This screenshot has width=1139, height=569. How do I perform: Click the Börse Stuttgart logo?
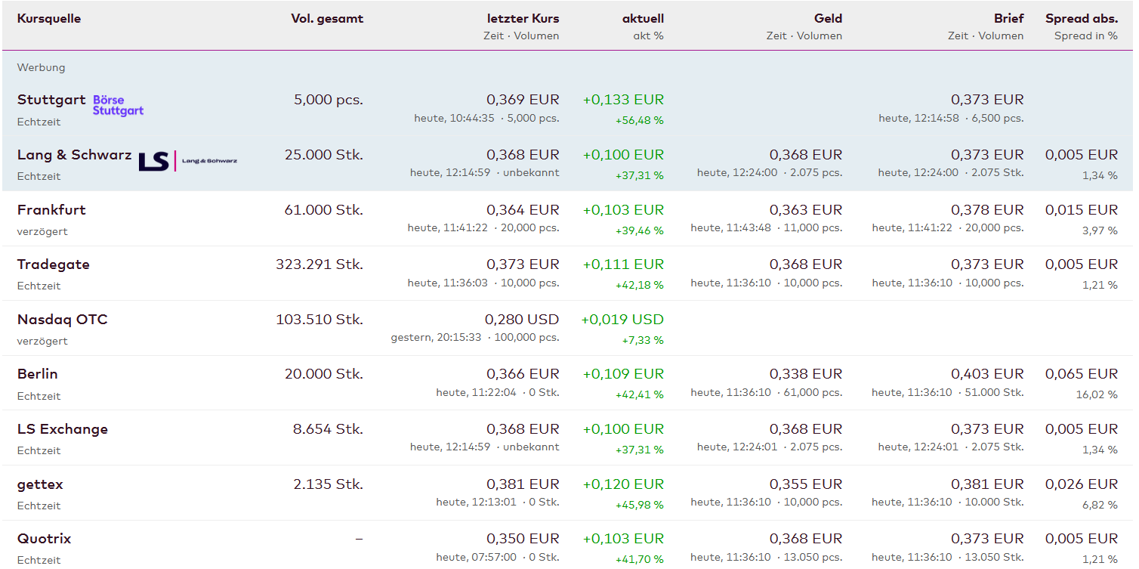coord(118,105)
